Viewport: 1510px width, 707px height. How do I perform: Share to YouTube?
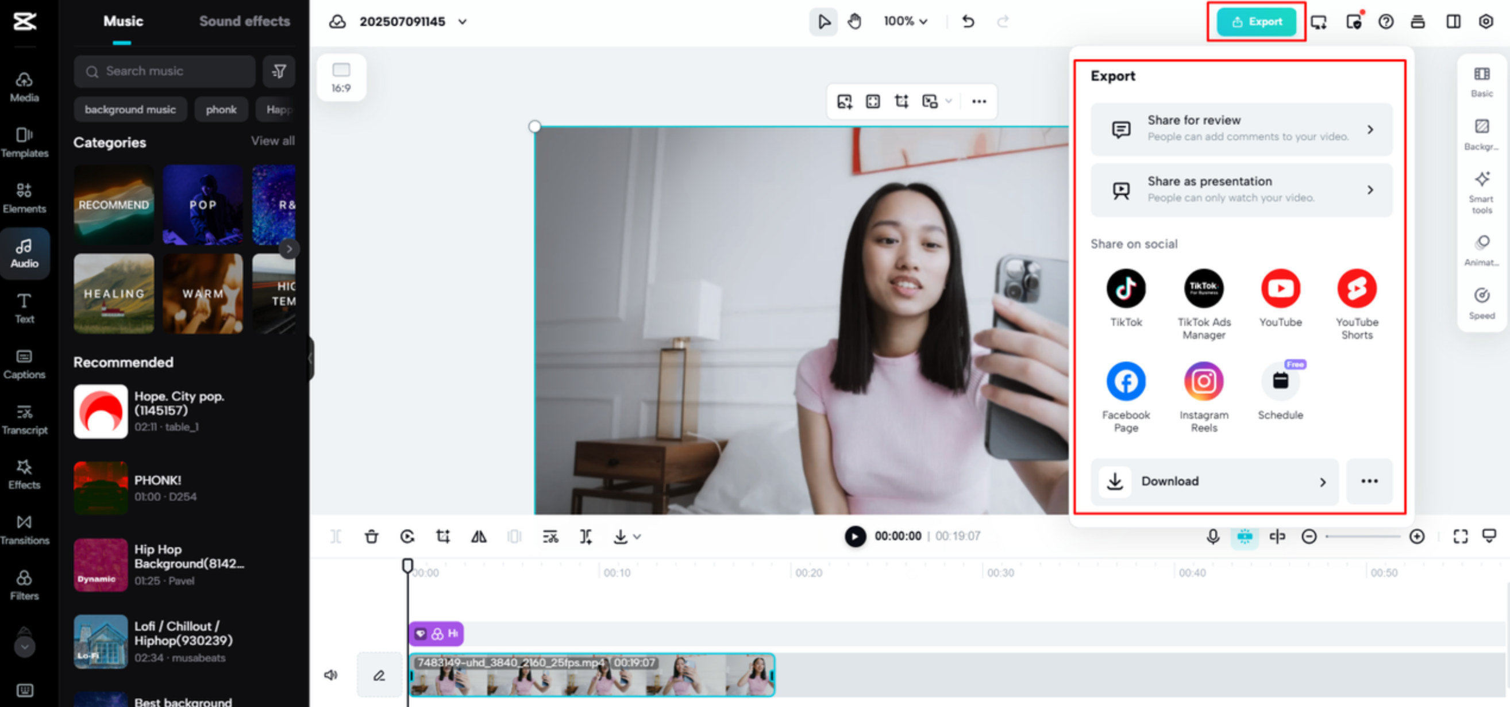[1280, 298]
